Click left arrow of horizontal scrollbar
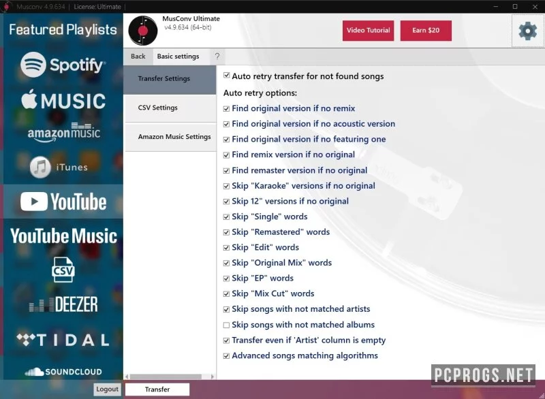Image resolution: width=545 pixels, height=399 pixels. tap(127, 377)
